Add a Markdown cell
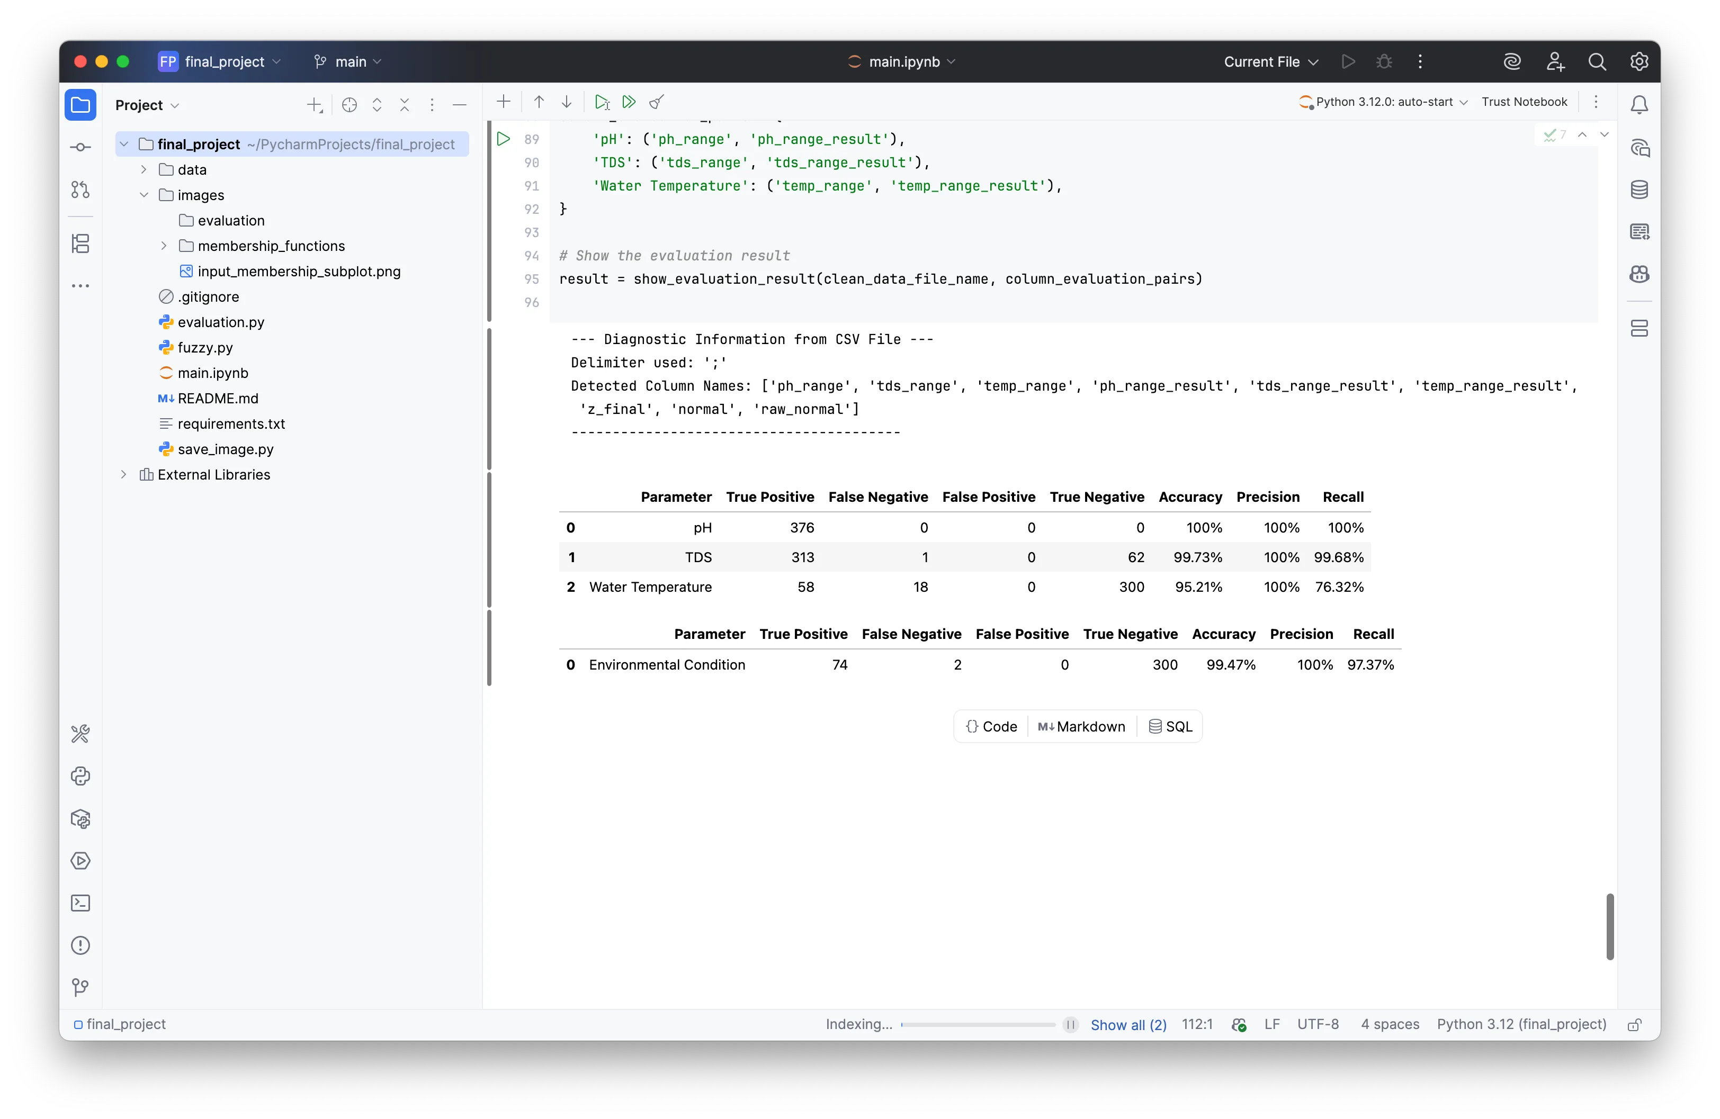The width and height of the screenshot is (1720, 1119). pos(1081,727)
